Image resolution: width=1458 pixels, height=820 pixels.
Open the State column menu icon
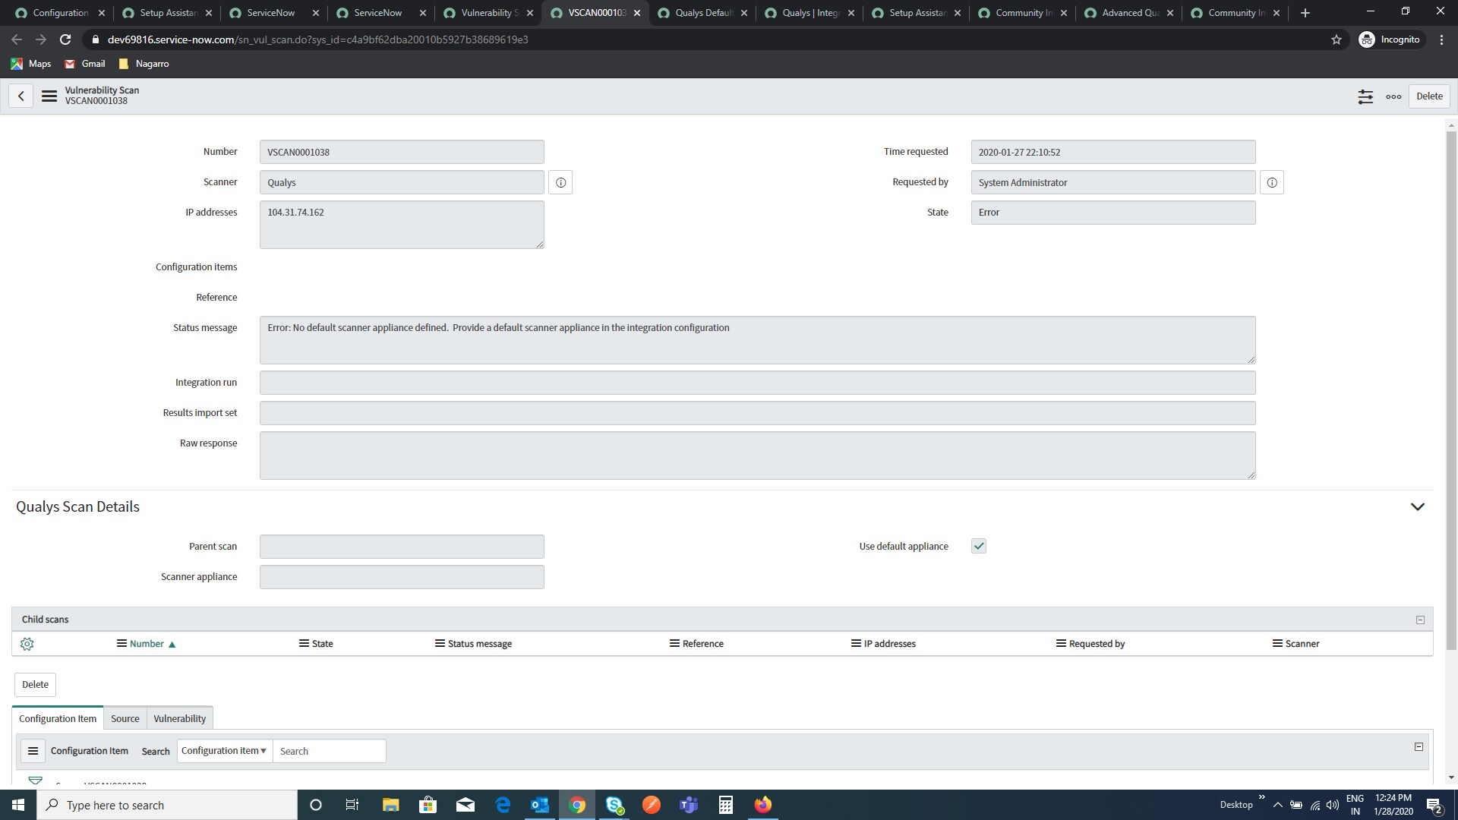pyautogui.click(x=304, y=643)
